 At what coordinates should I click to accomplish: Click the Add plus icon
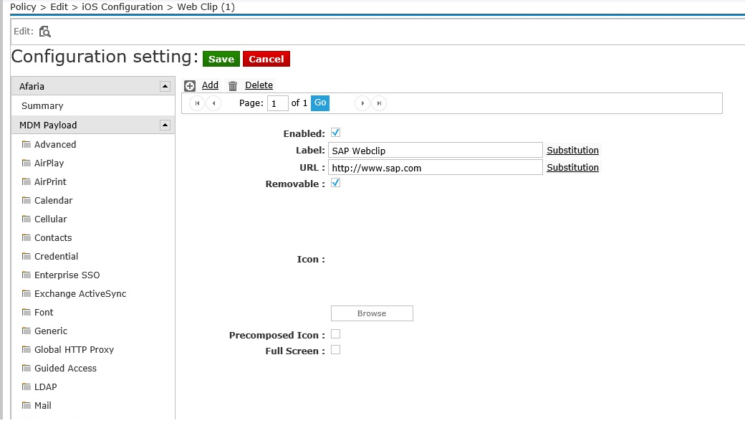coord(190,85)
